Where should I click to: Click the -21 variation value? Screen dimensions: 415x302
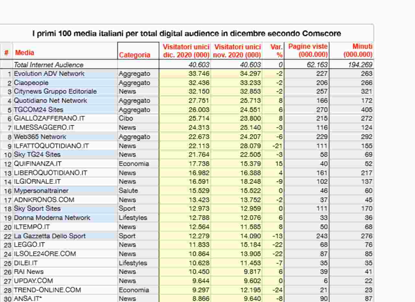[x=277, y=146]
